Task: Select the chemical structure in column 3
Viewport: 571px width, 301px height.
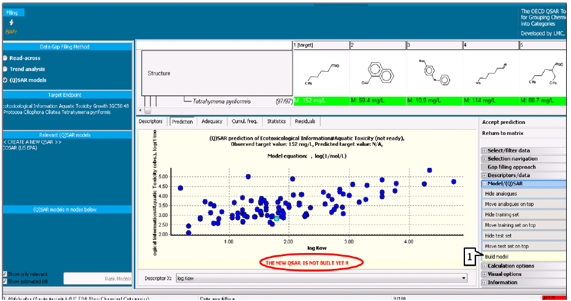Action: coord(434,74)
